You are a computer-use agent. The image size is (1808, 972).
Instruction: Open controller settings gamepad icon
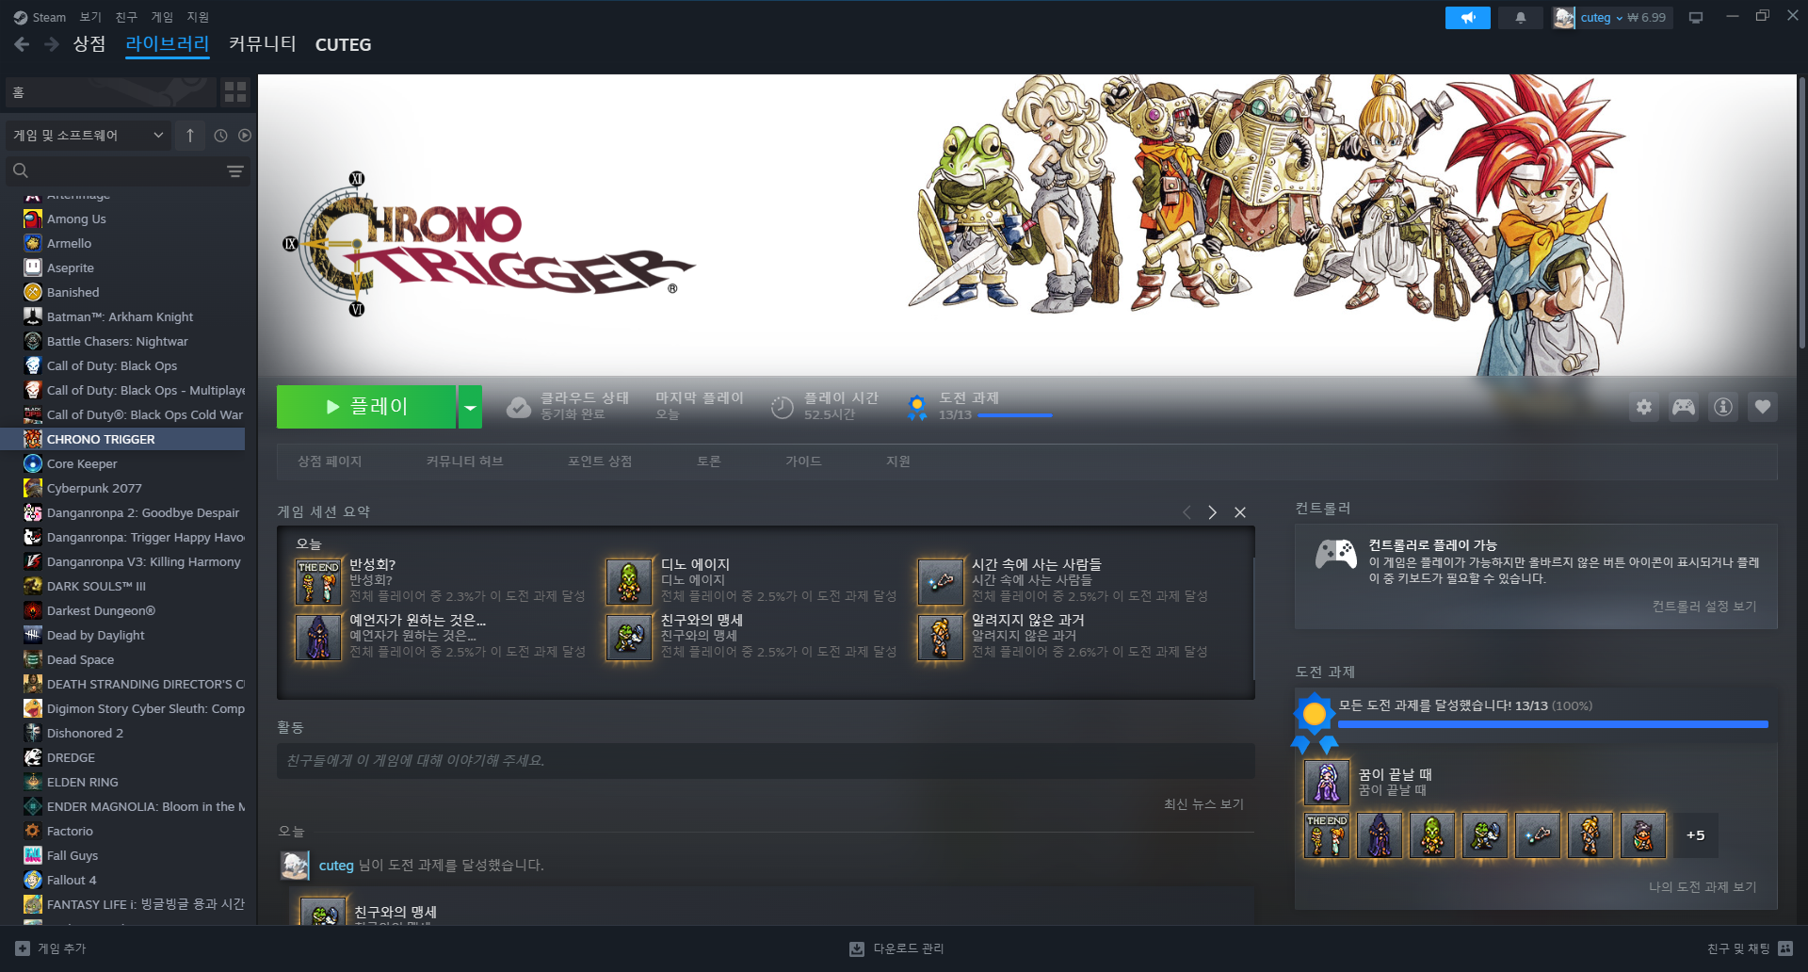click(1684, 407)
